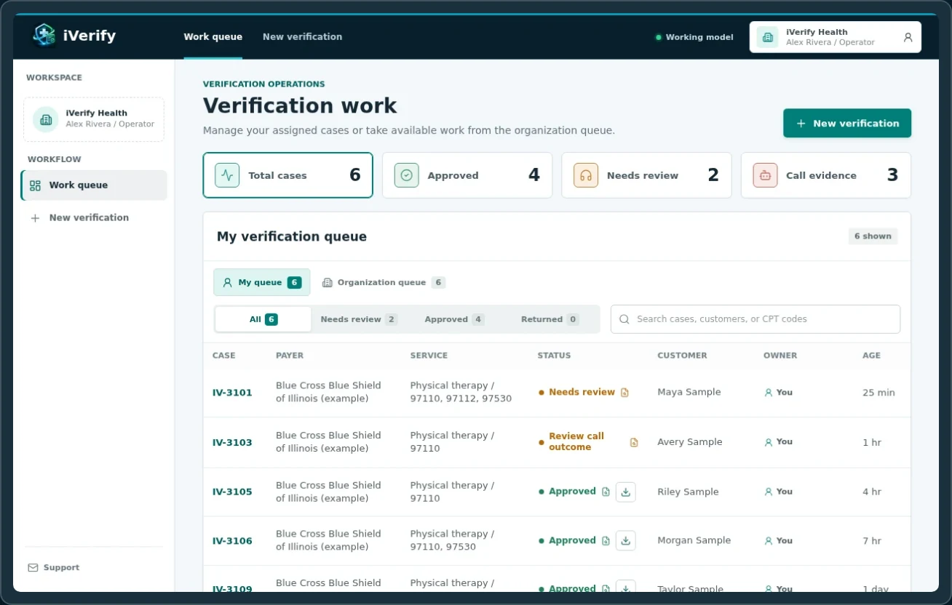Click the owner person icon for Morgan Sample
Image resolution: width=952 pixels, height=605 pixels.
click(769, 541)
